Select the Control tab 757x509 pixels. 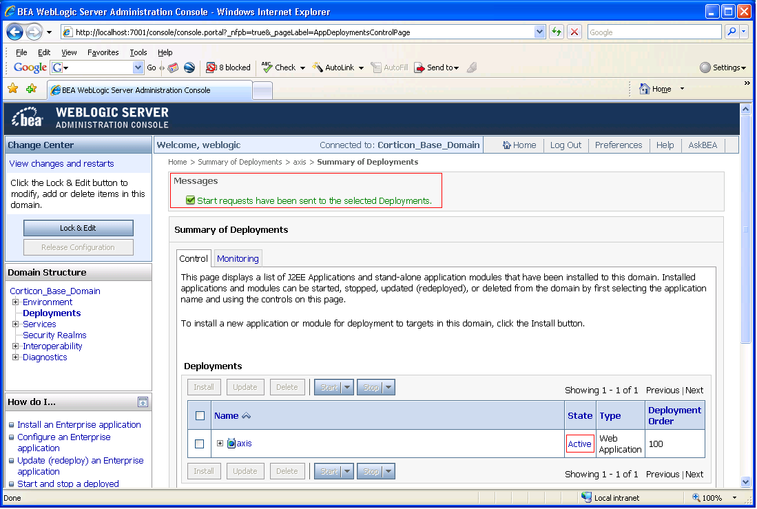click(193, 259)
